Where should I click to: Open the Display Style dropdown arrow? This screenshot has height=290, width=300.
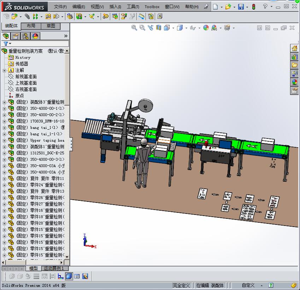point(186,28)
